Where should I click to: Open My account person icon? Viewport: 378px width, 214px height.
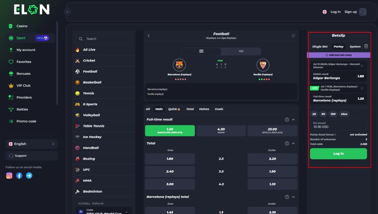[x=11, y=50]
